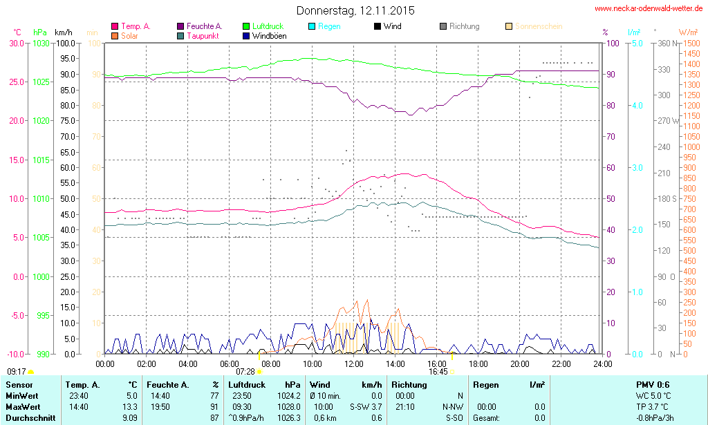
Task: Click the teal Taupunkt legend square
Action: pyautogui.click(x=180, y=35)
